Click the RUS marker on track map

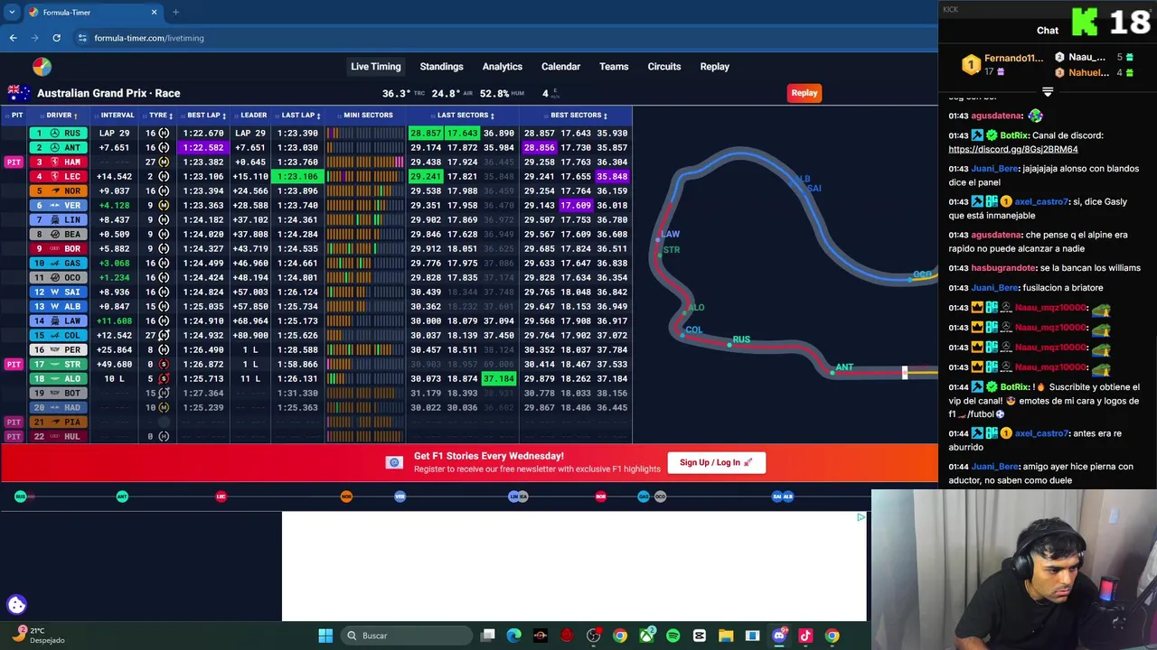738,340
